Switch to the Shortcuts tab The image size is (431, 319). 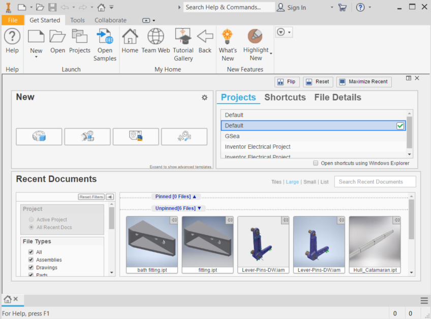pyautogui.click(x=285, y=97)
